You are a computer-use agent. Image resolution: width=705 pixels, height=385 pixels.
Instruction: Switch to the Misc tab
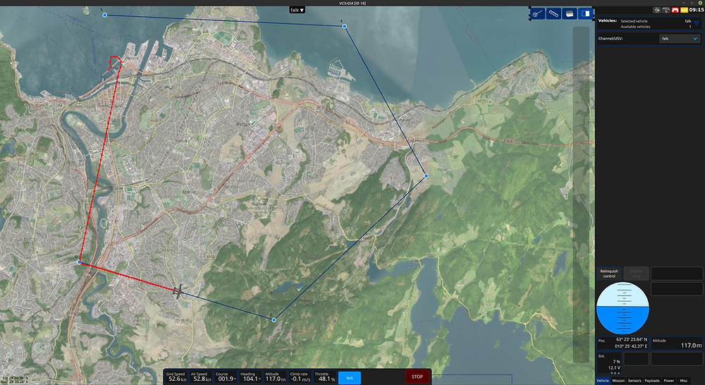coord(683,381)
